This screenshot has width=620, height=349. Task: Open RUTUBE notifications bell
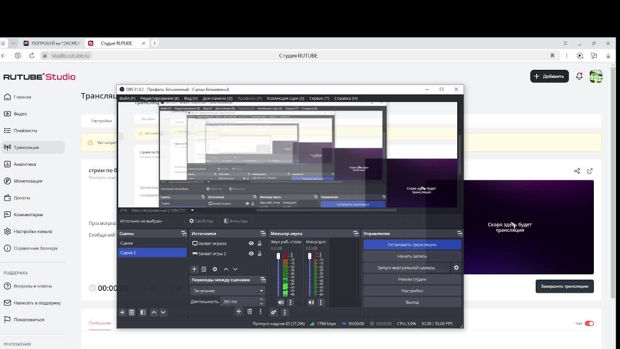click(x=579, y=76)
